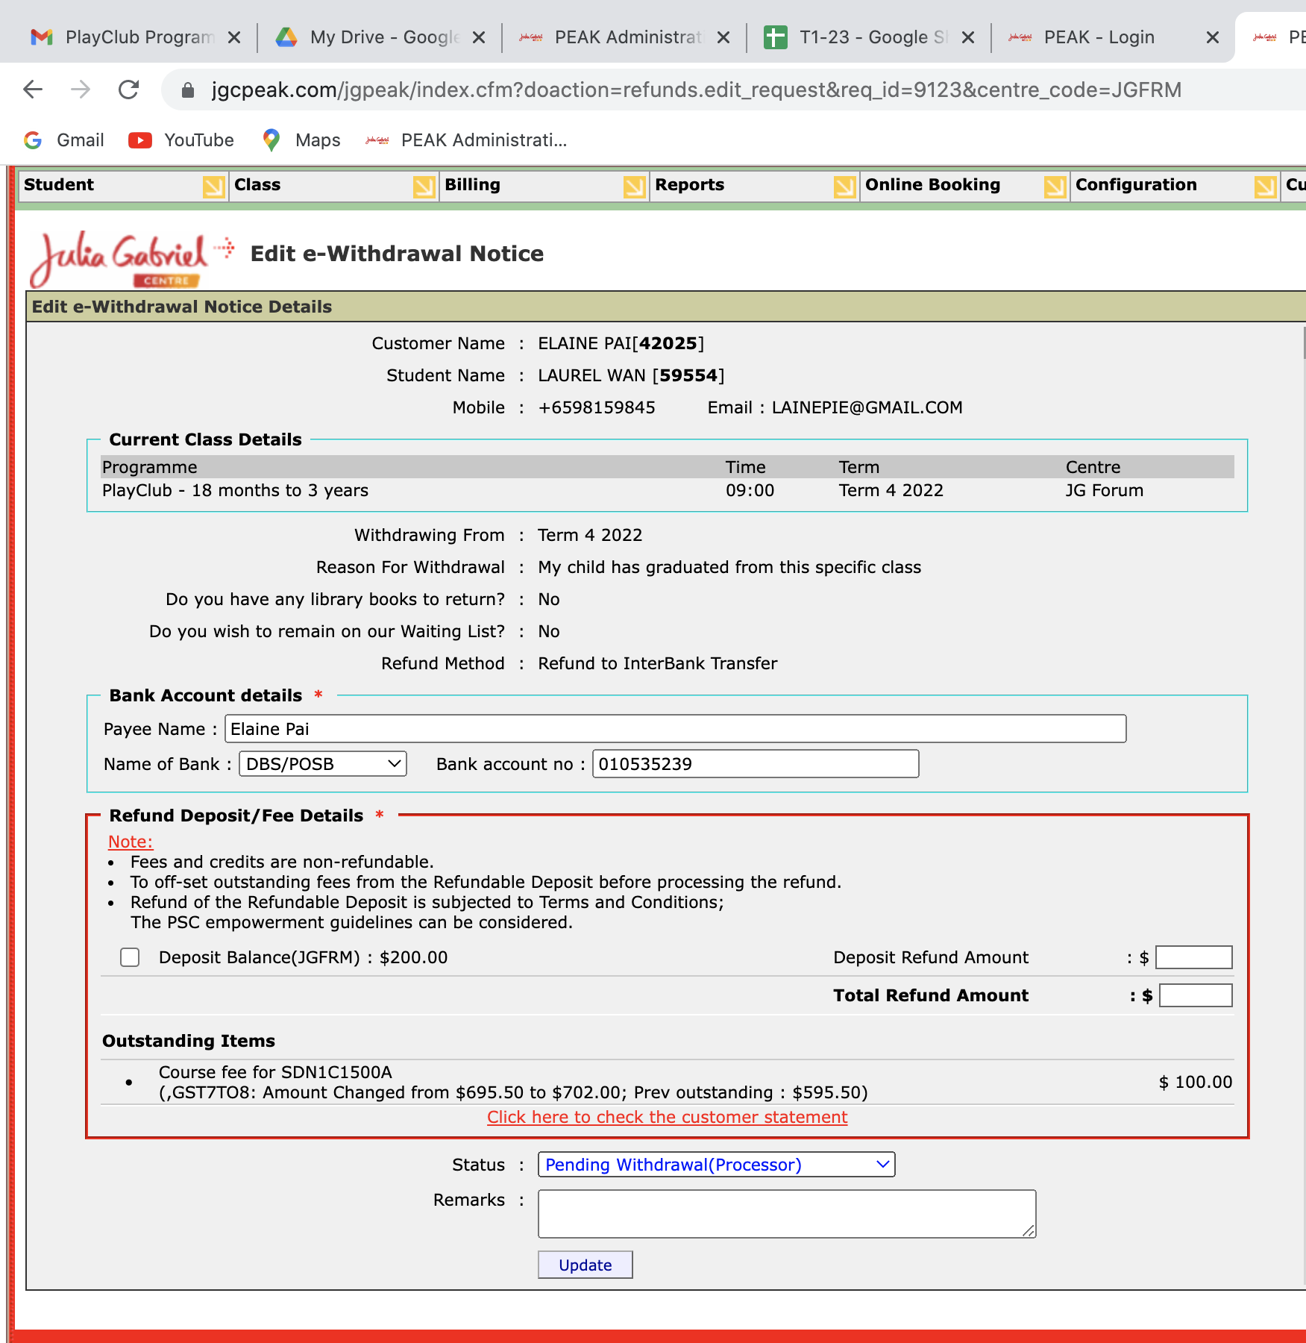Open the YouTube bookmark

pyautogui.click(x=181, y=140)
